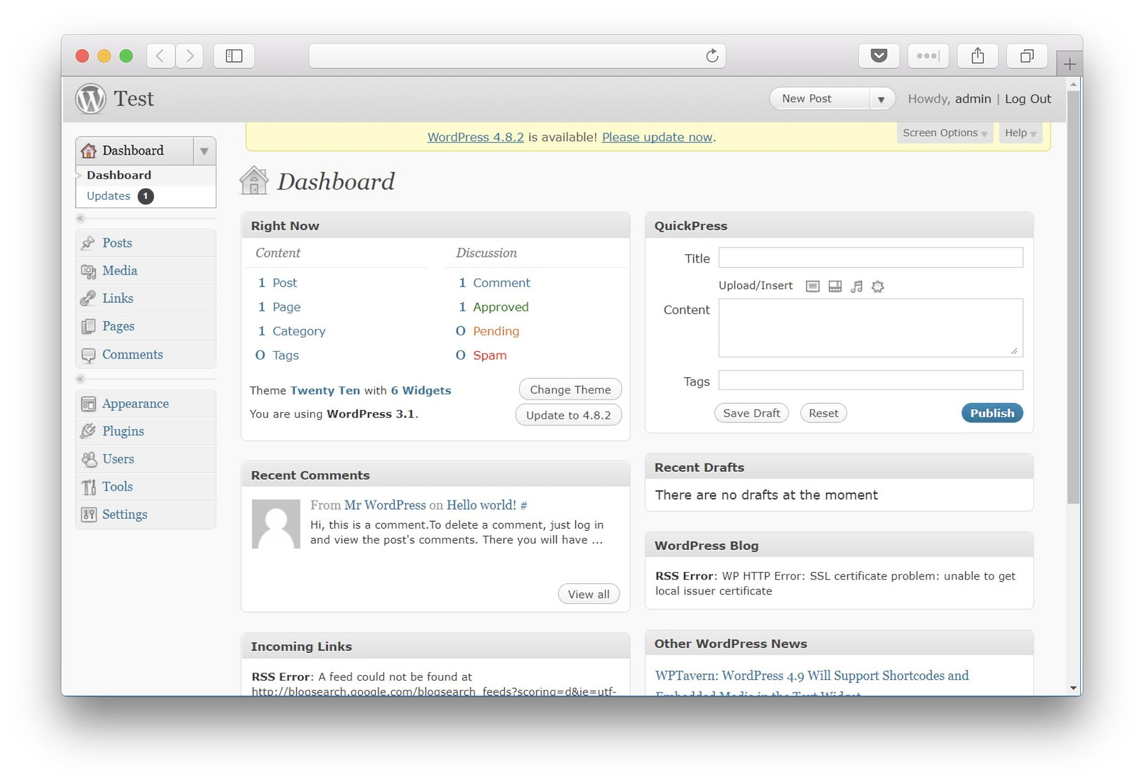Screen dimensions: 1144x784
Task: Expand the New Post dropdown arrow
Action: click(881, 99)
